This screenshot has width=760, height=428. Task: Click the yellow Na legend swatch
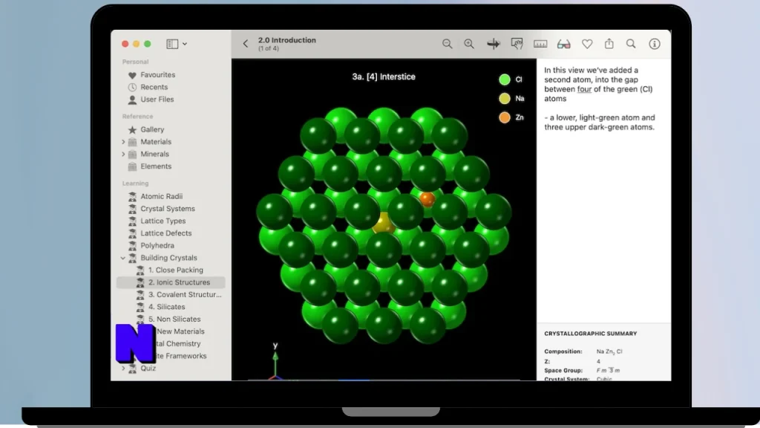[504, 99]
